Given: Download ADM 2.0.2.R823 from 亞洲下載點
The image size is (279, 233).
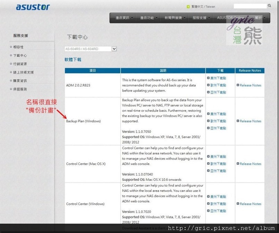Looking at the screenshot, I should click(218, 92).
